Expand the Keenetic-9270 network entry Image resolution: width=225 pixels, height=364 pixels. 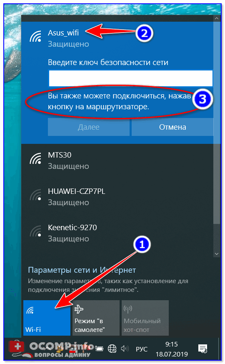pyautogui.click(x=117, y=233)
